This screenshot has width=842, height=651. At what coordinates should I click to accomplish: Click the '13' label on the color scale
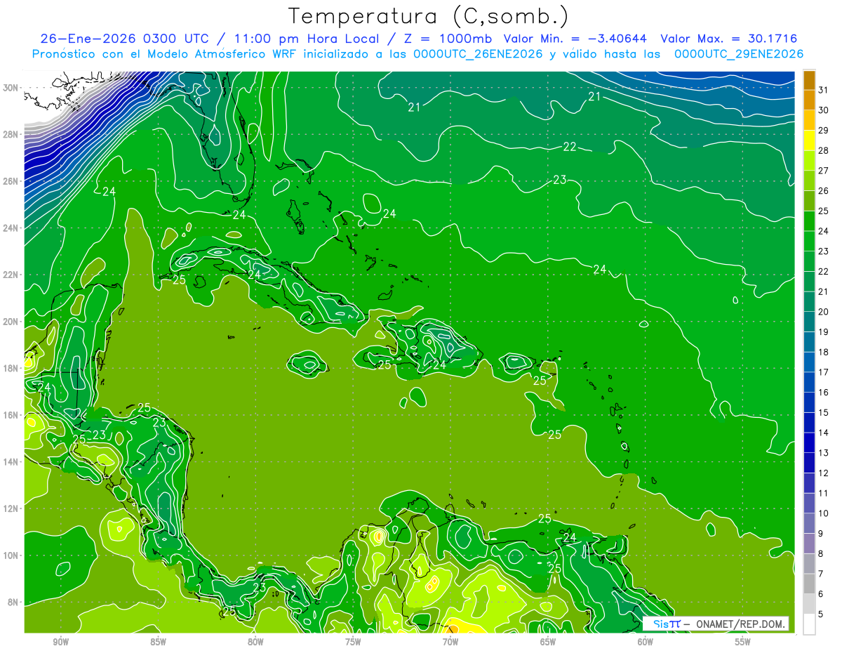click(824, 453)
